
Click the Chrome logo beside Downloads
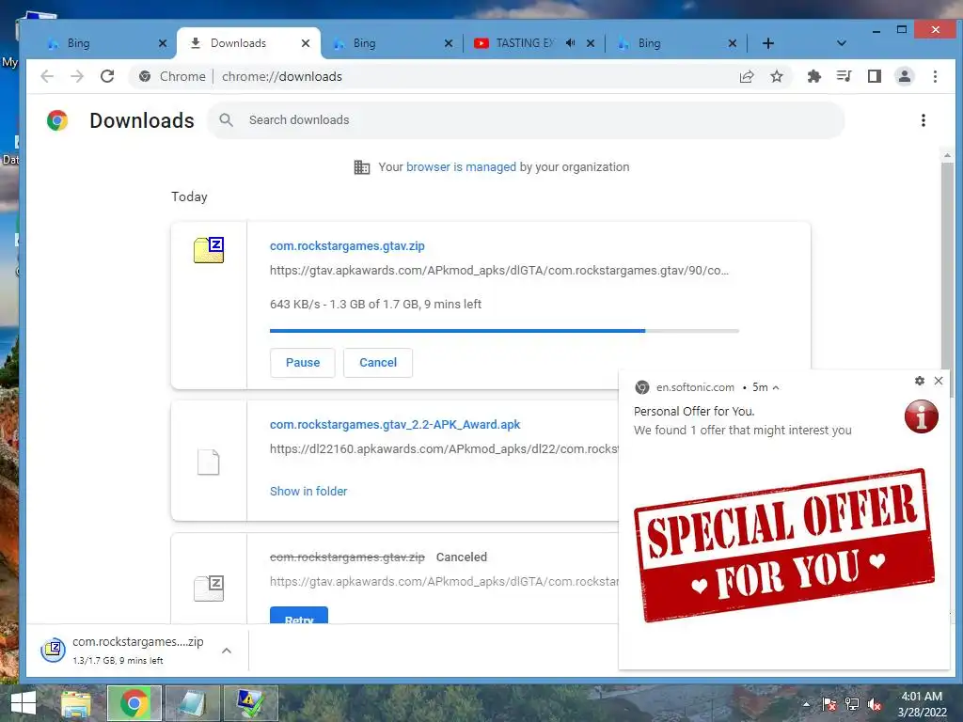tap(57, 120)
